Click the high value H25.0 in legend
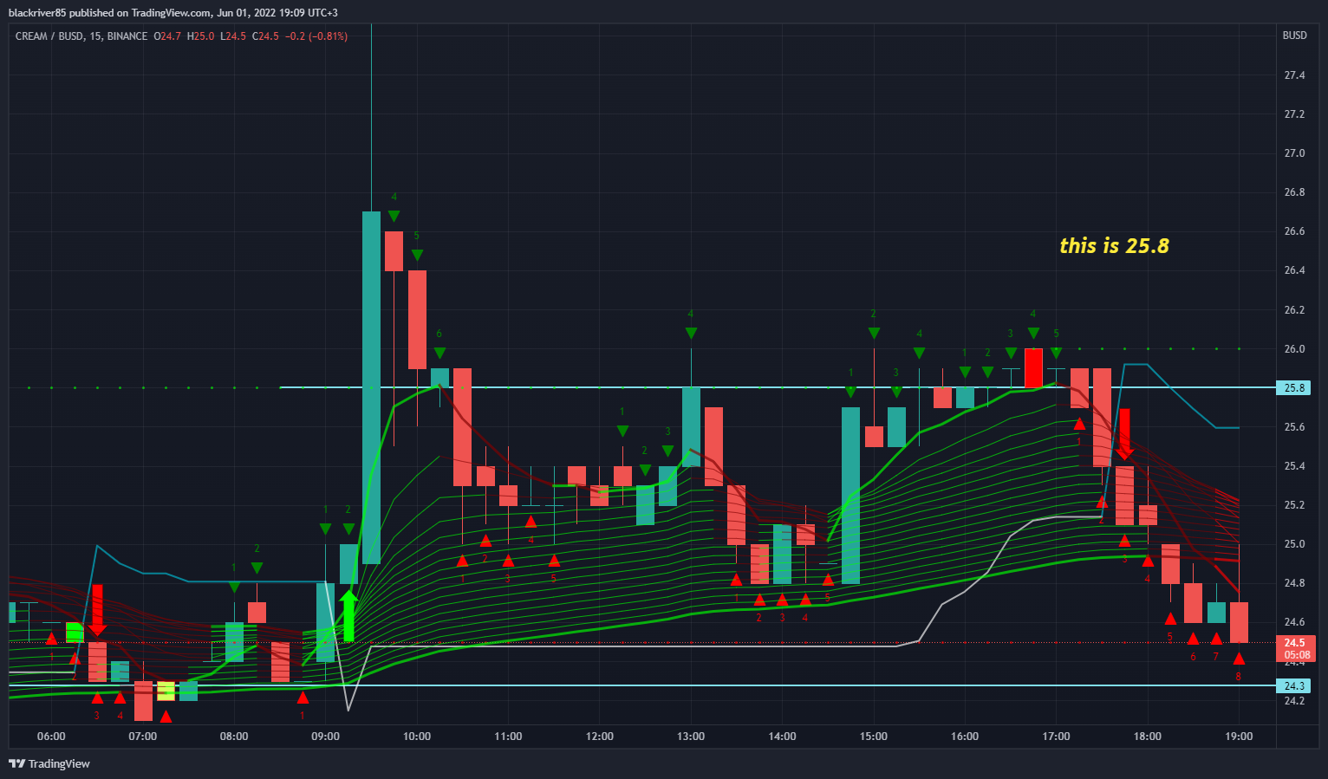 coord(200,36)
